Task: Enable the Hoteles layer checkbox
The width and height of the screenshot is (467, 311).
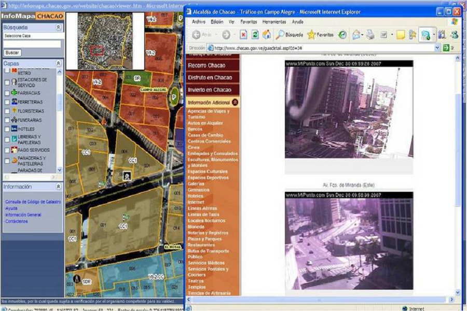Action: click(7, 129)
